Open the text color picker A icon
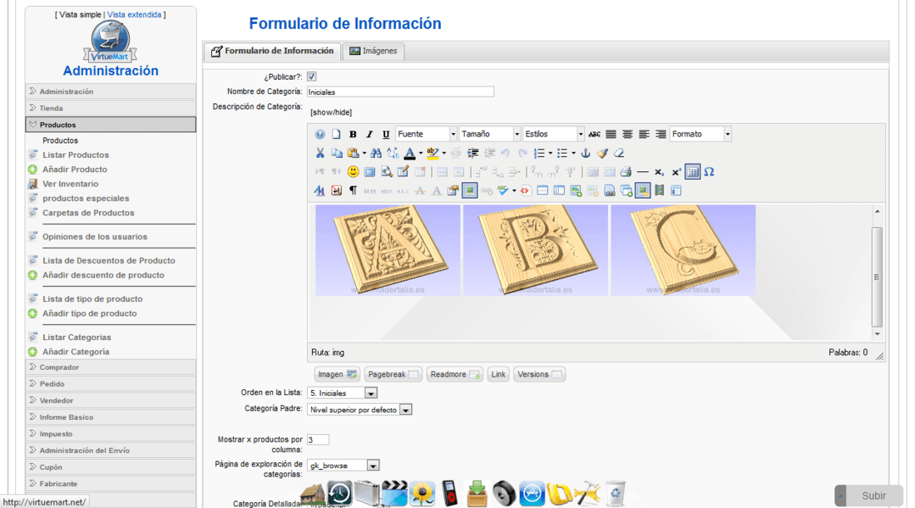The height and width of the screenshot is (508, 915). click(x=409, y=153)
